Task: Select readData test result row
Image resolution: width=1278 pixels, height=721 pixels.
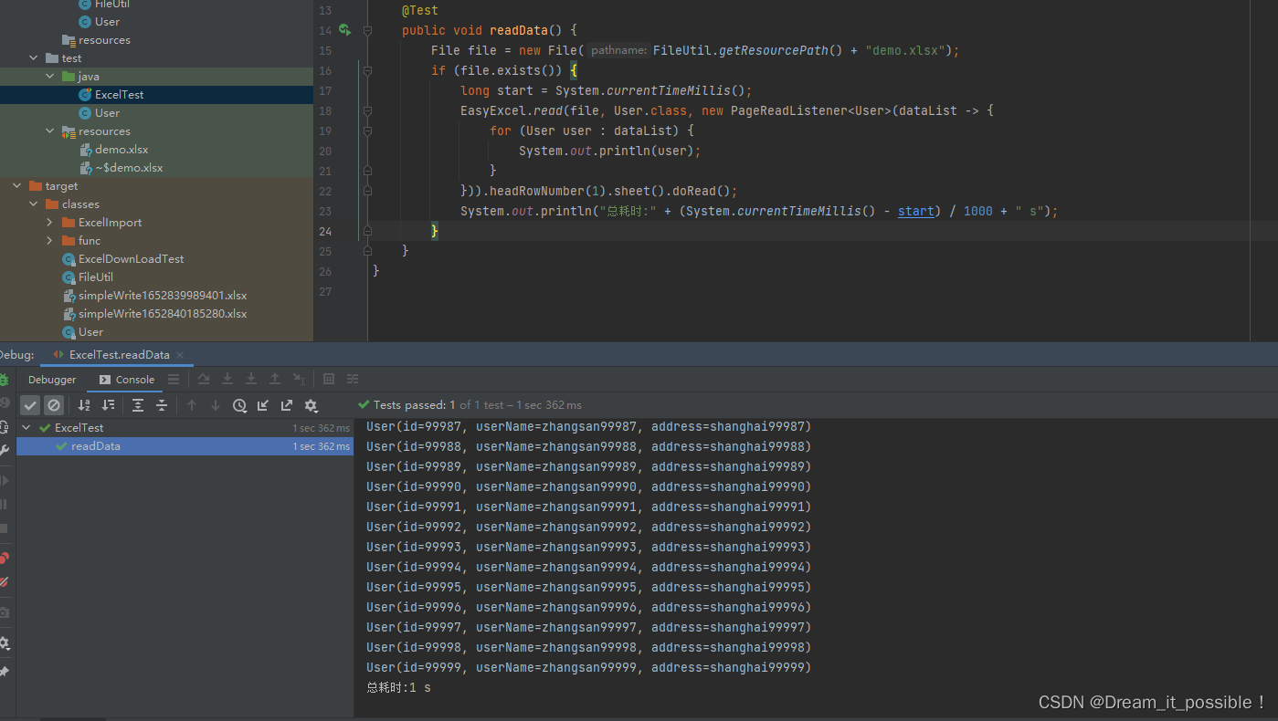Action: pos(185,446)
